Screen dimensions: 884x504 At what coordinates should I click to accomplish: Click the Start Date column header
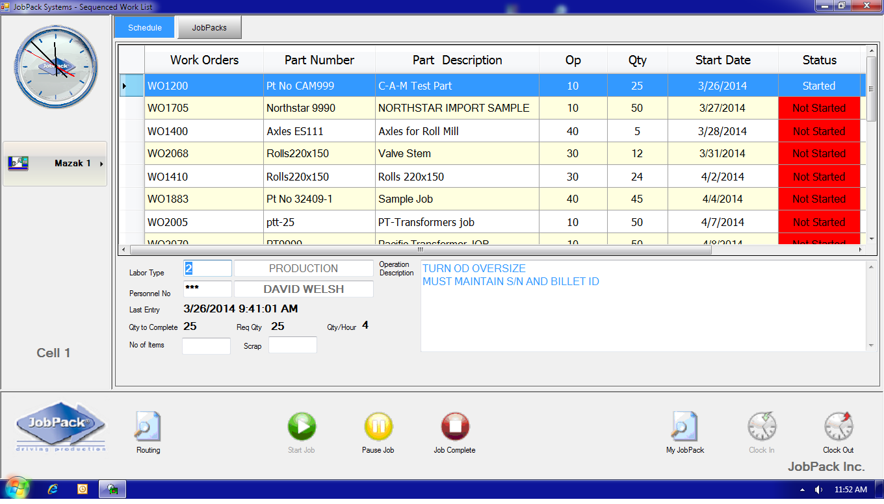pos(723,60)
